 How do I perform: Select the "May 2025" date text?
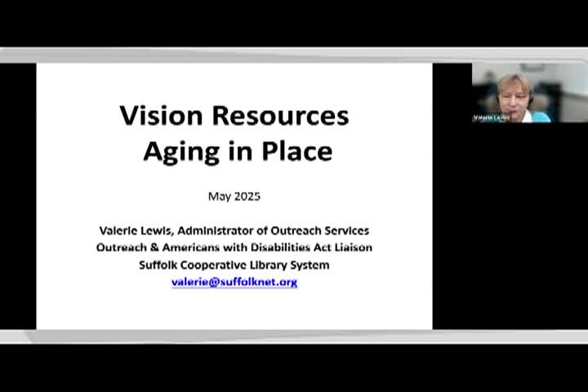234,196
